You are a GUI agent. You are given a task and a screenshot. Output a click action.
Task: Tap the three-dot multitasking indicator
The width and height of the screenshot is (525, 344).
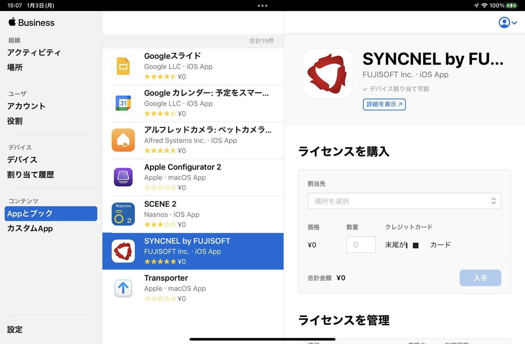point(262,6)
